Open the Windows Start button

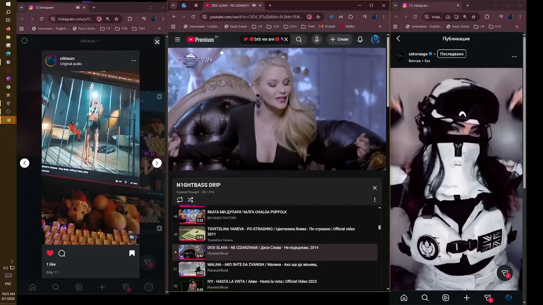8,4
